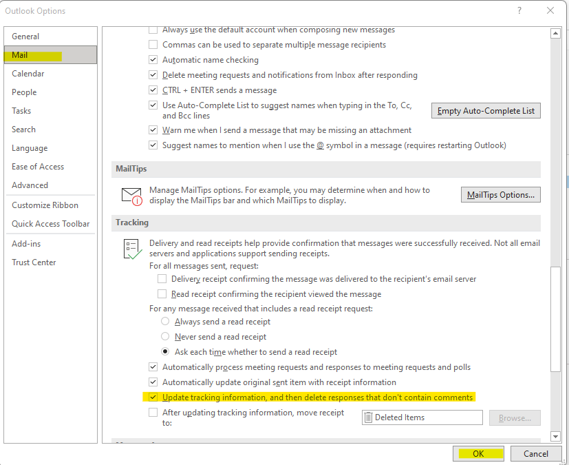Select Always send a read receipt
The width and height of the screenshot is (569, 465).
(x=165, y=322)
